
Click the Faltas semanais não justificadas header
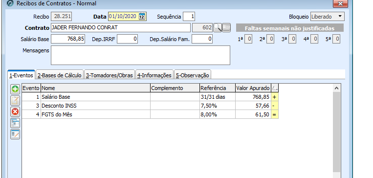[290, 28]
